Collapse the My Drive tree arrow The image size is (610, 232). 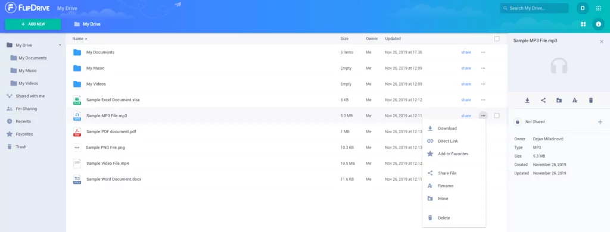[60, 45]
